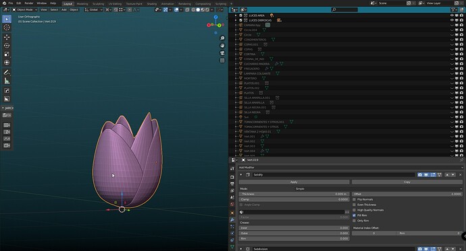Open the File menu
466x251 pixels.
coord(11,3)
